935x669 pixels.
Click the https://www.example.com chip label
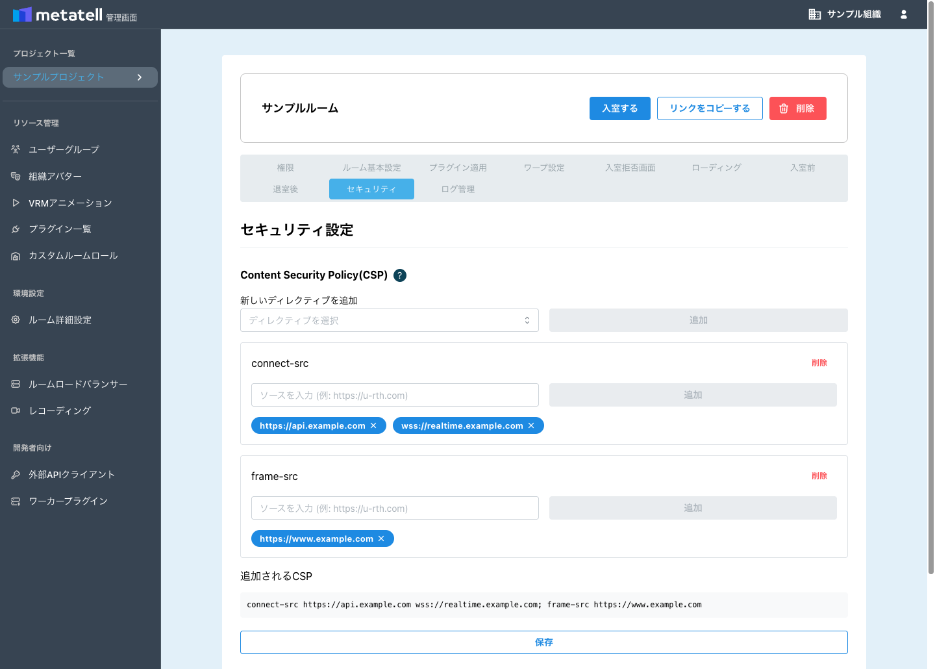[x=316, y=538]
